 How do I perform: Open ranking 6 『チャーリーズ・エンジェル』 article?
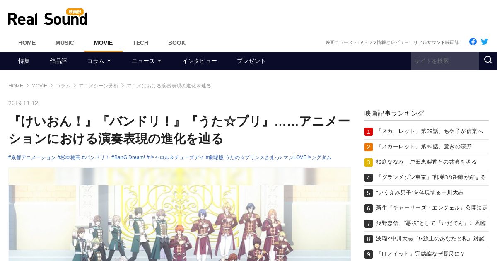click(x=432, y=208)
